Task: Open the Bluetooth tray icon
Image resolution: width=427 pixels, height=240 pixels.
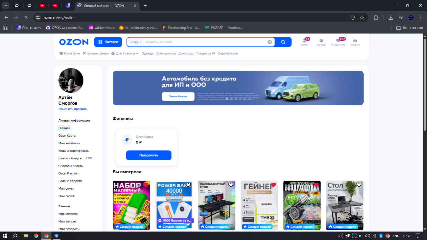Action: pos(381,236)
